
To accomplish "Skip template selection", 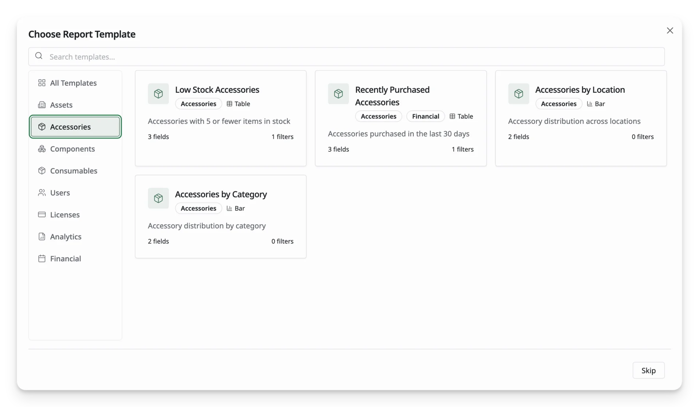I will point(648,370).
